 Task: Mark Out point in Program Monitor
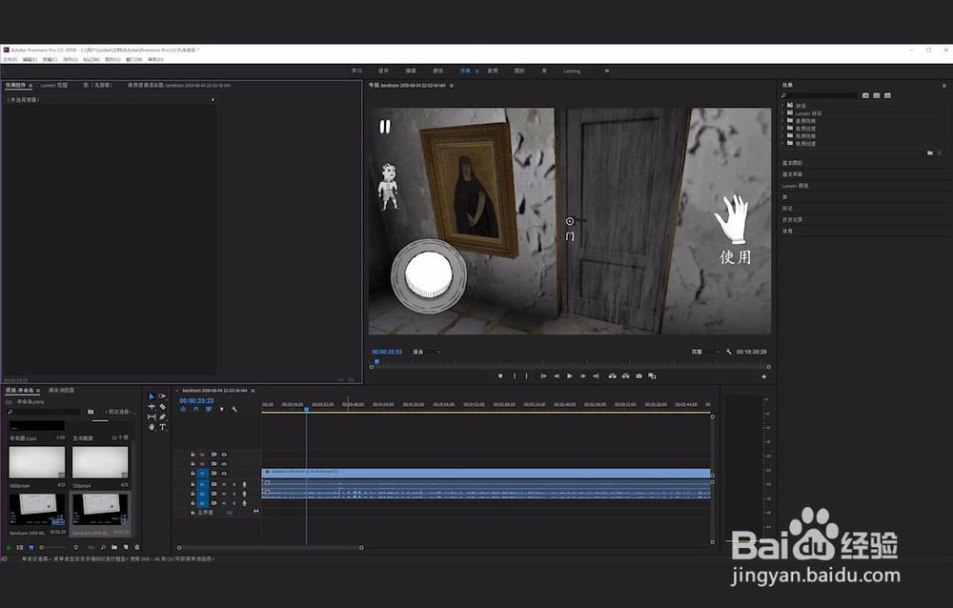coord(526,376)
